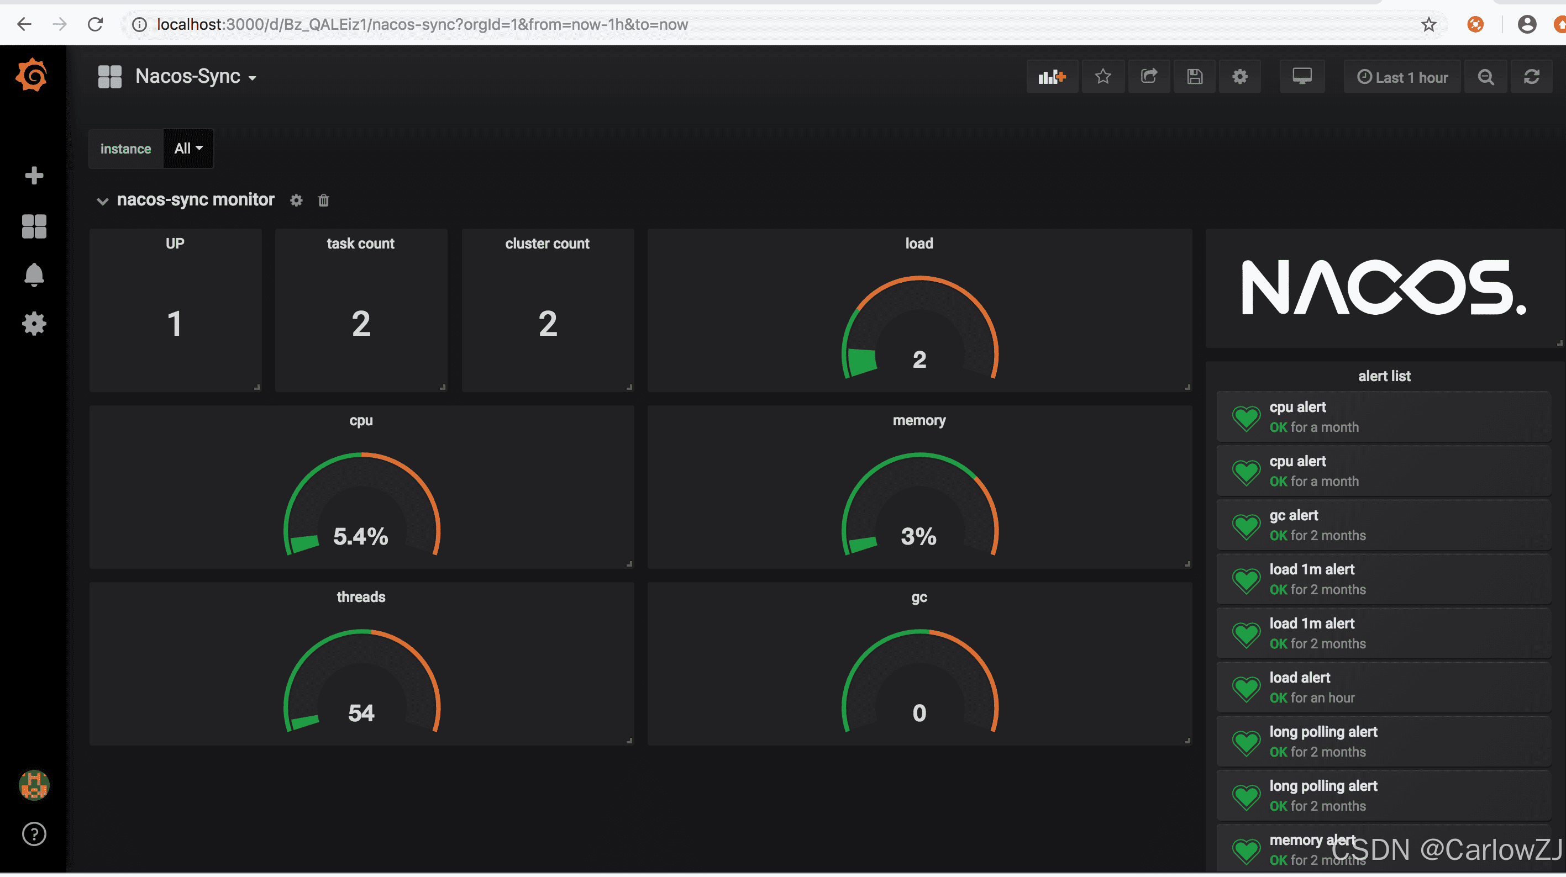
Task: Delete the nacos-sync monitor row via trash icon
Action: [x=323, y=200]
